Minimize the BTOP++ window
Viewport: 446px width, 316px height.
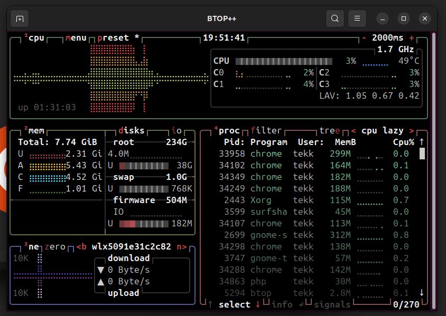pos(382,19)
